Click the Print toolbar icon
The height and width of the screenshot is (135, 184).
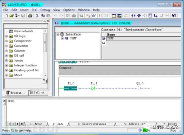click(30, 15)
